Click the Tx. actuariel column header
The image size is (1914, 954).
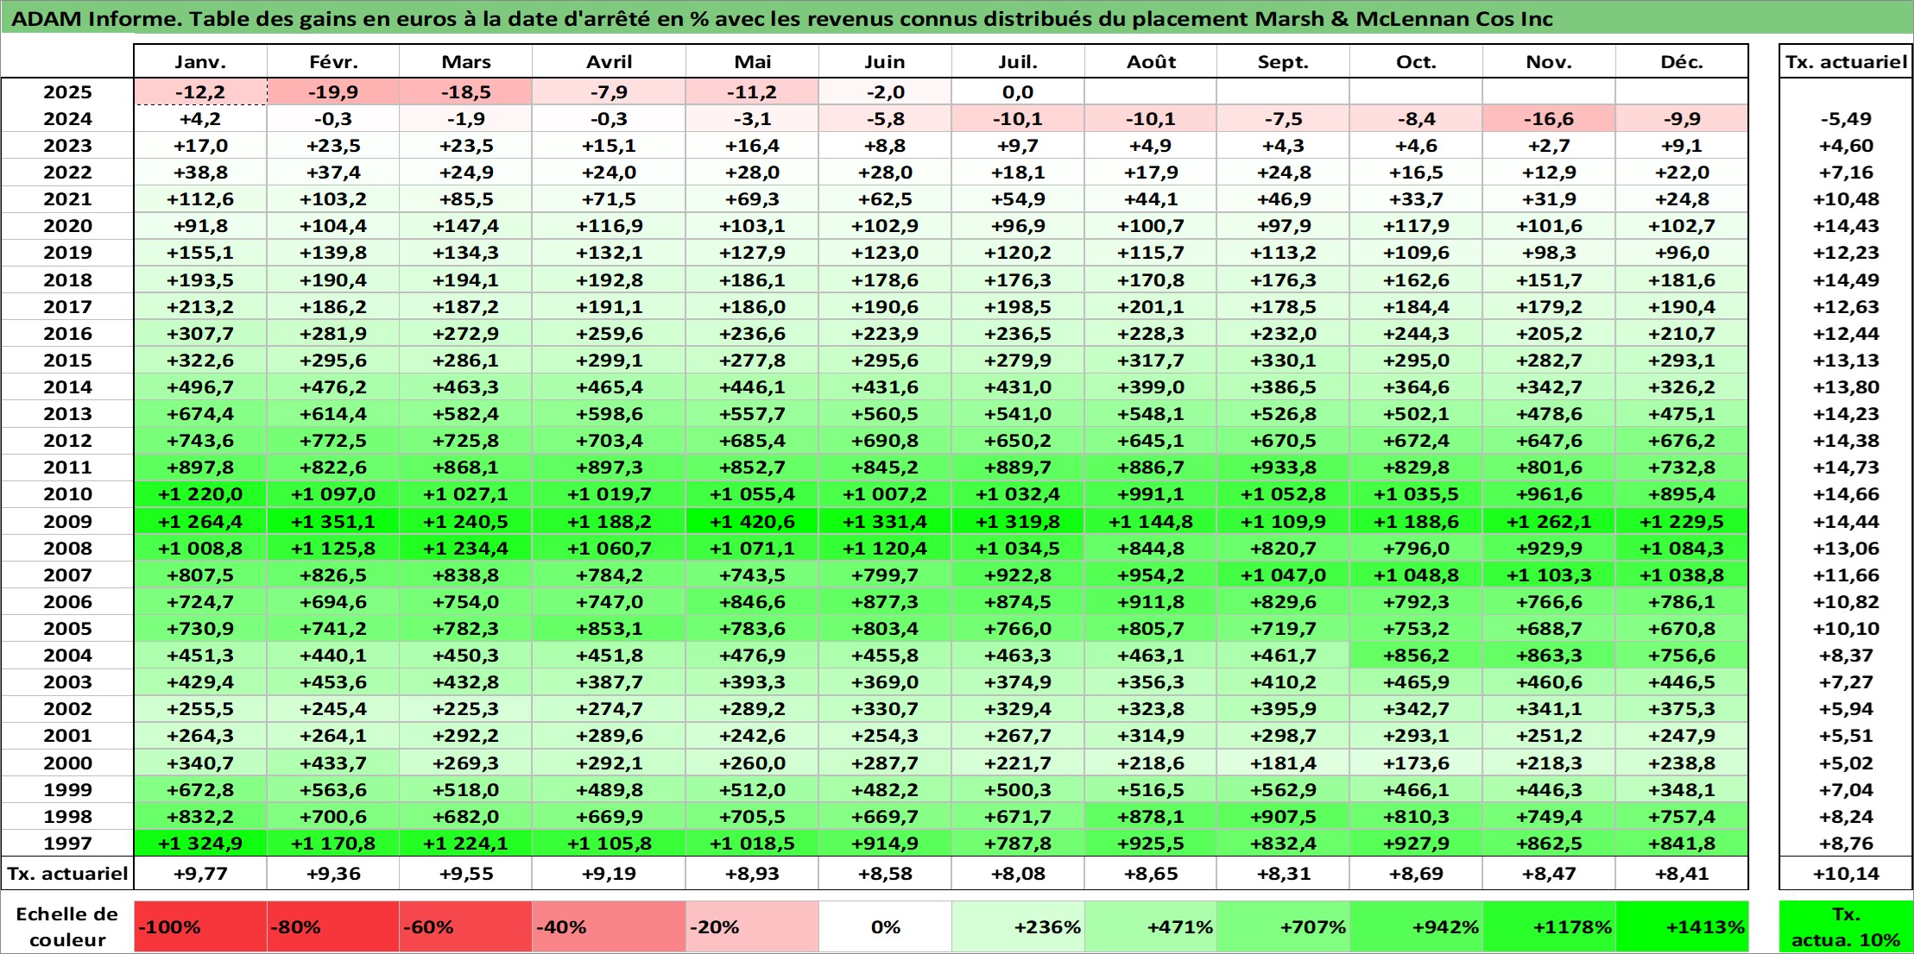point(1846,62)
